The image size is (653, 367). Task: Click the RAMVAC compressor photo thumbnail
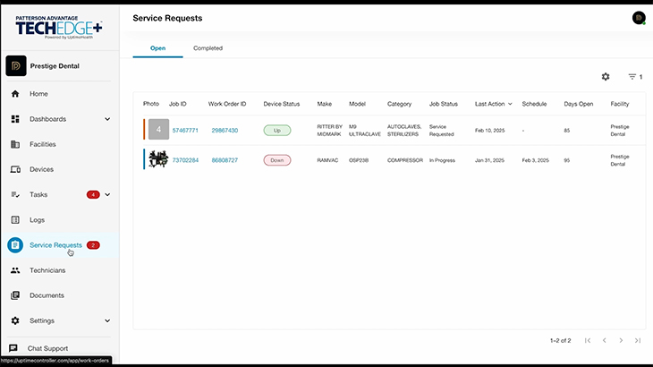click(x=158, y=159)
